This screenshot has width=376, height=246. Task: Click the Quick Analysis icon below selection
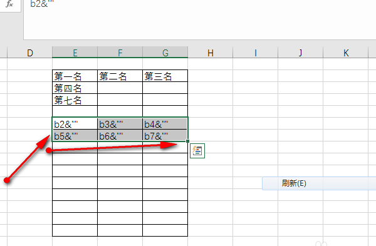(x=197, y=151)
